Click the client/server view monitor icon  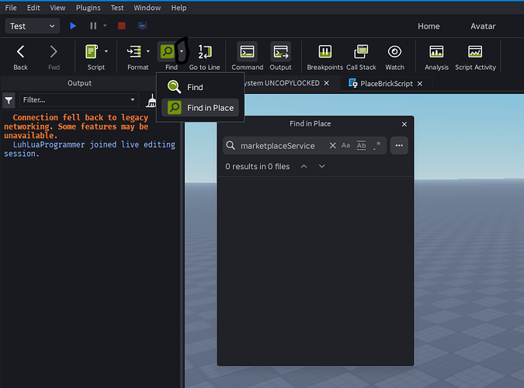tap(142, 26)
